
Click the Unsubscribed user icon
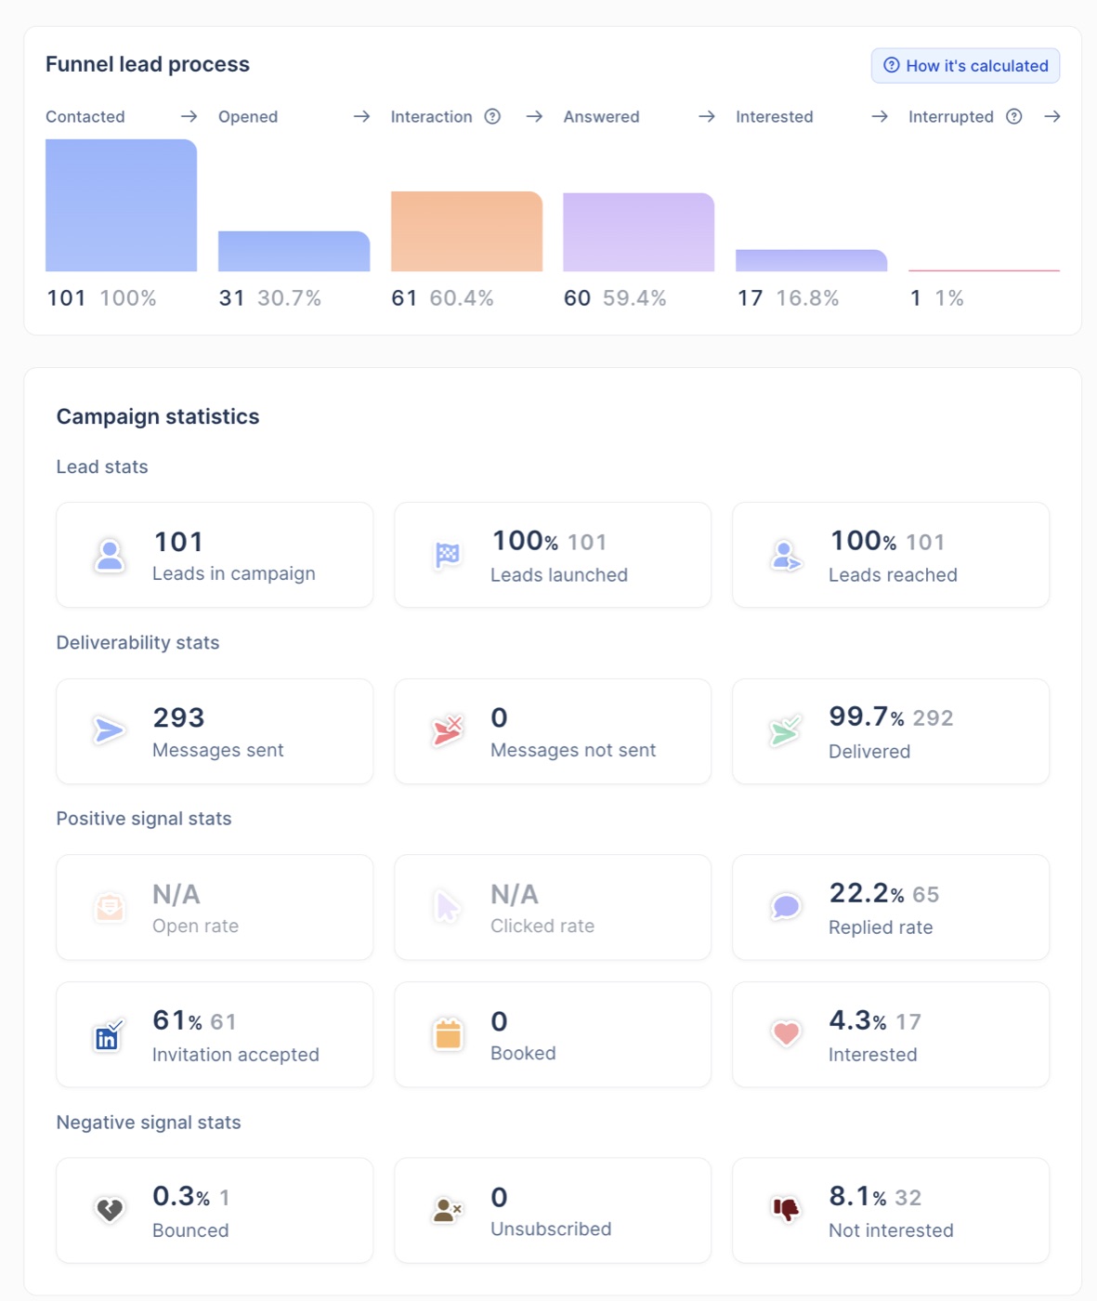click(448, 1210)
